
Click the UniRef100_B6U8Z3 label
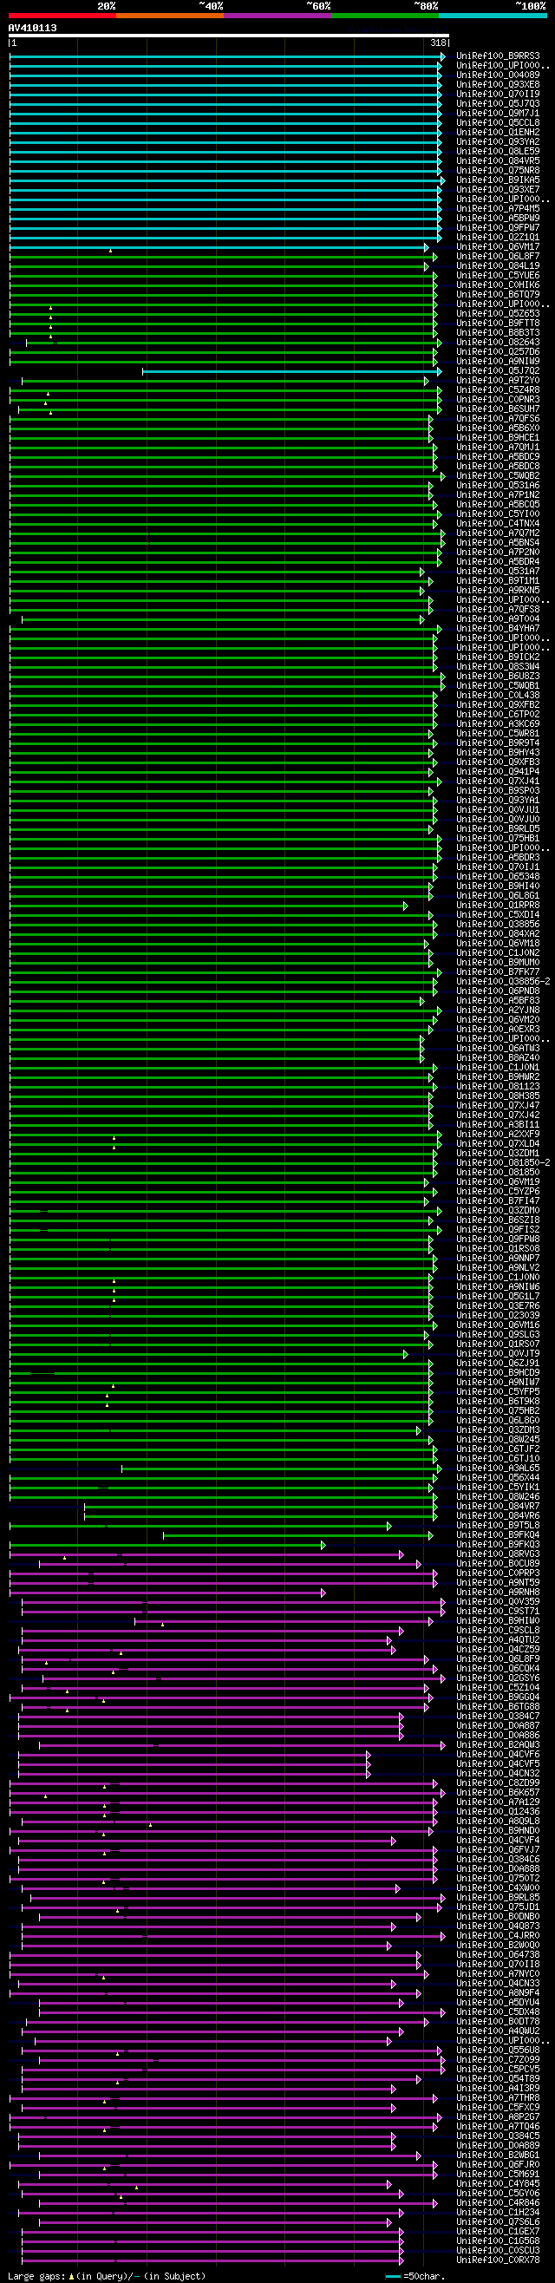click(x=498, y=677)
